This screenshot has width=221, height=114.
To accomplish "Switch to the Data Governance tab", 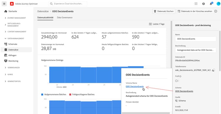I will click(65, 17).
